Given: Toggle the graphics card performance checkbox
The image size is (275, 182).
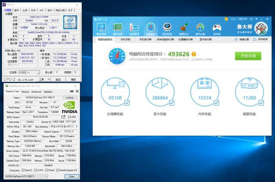Looking at the screenshot, I should (x=171, y=103).
